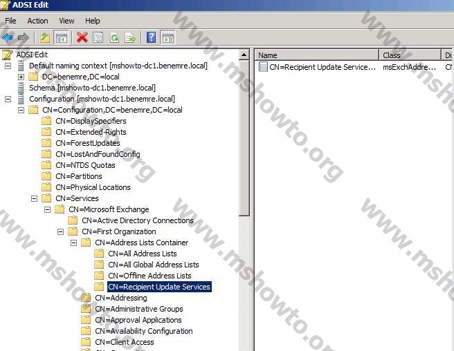Click folder icon beside CN=All Address Lists
Screen dimensions: 454x351
99,254
